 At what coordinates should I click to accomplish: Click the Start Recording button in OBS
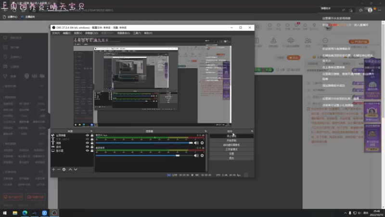[231, 140]
